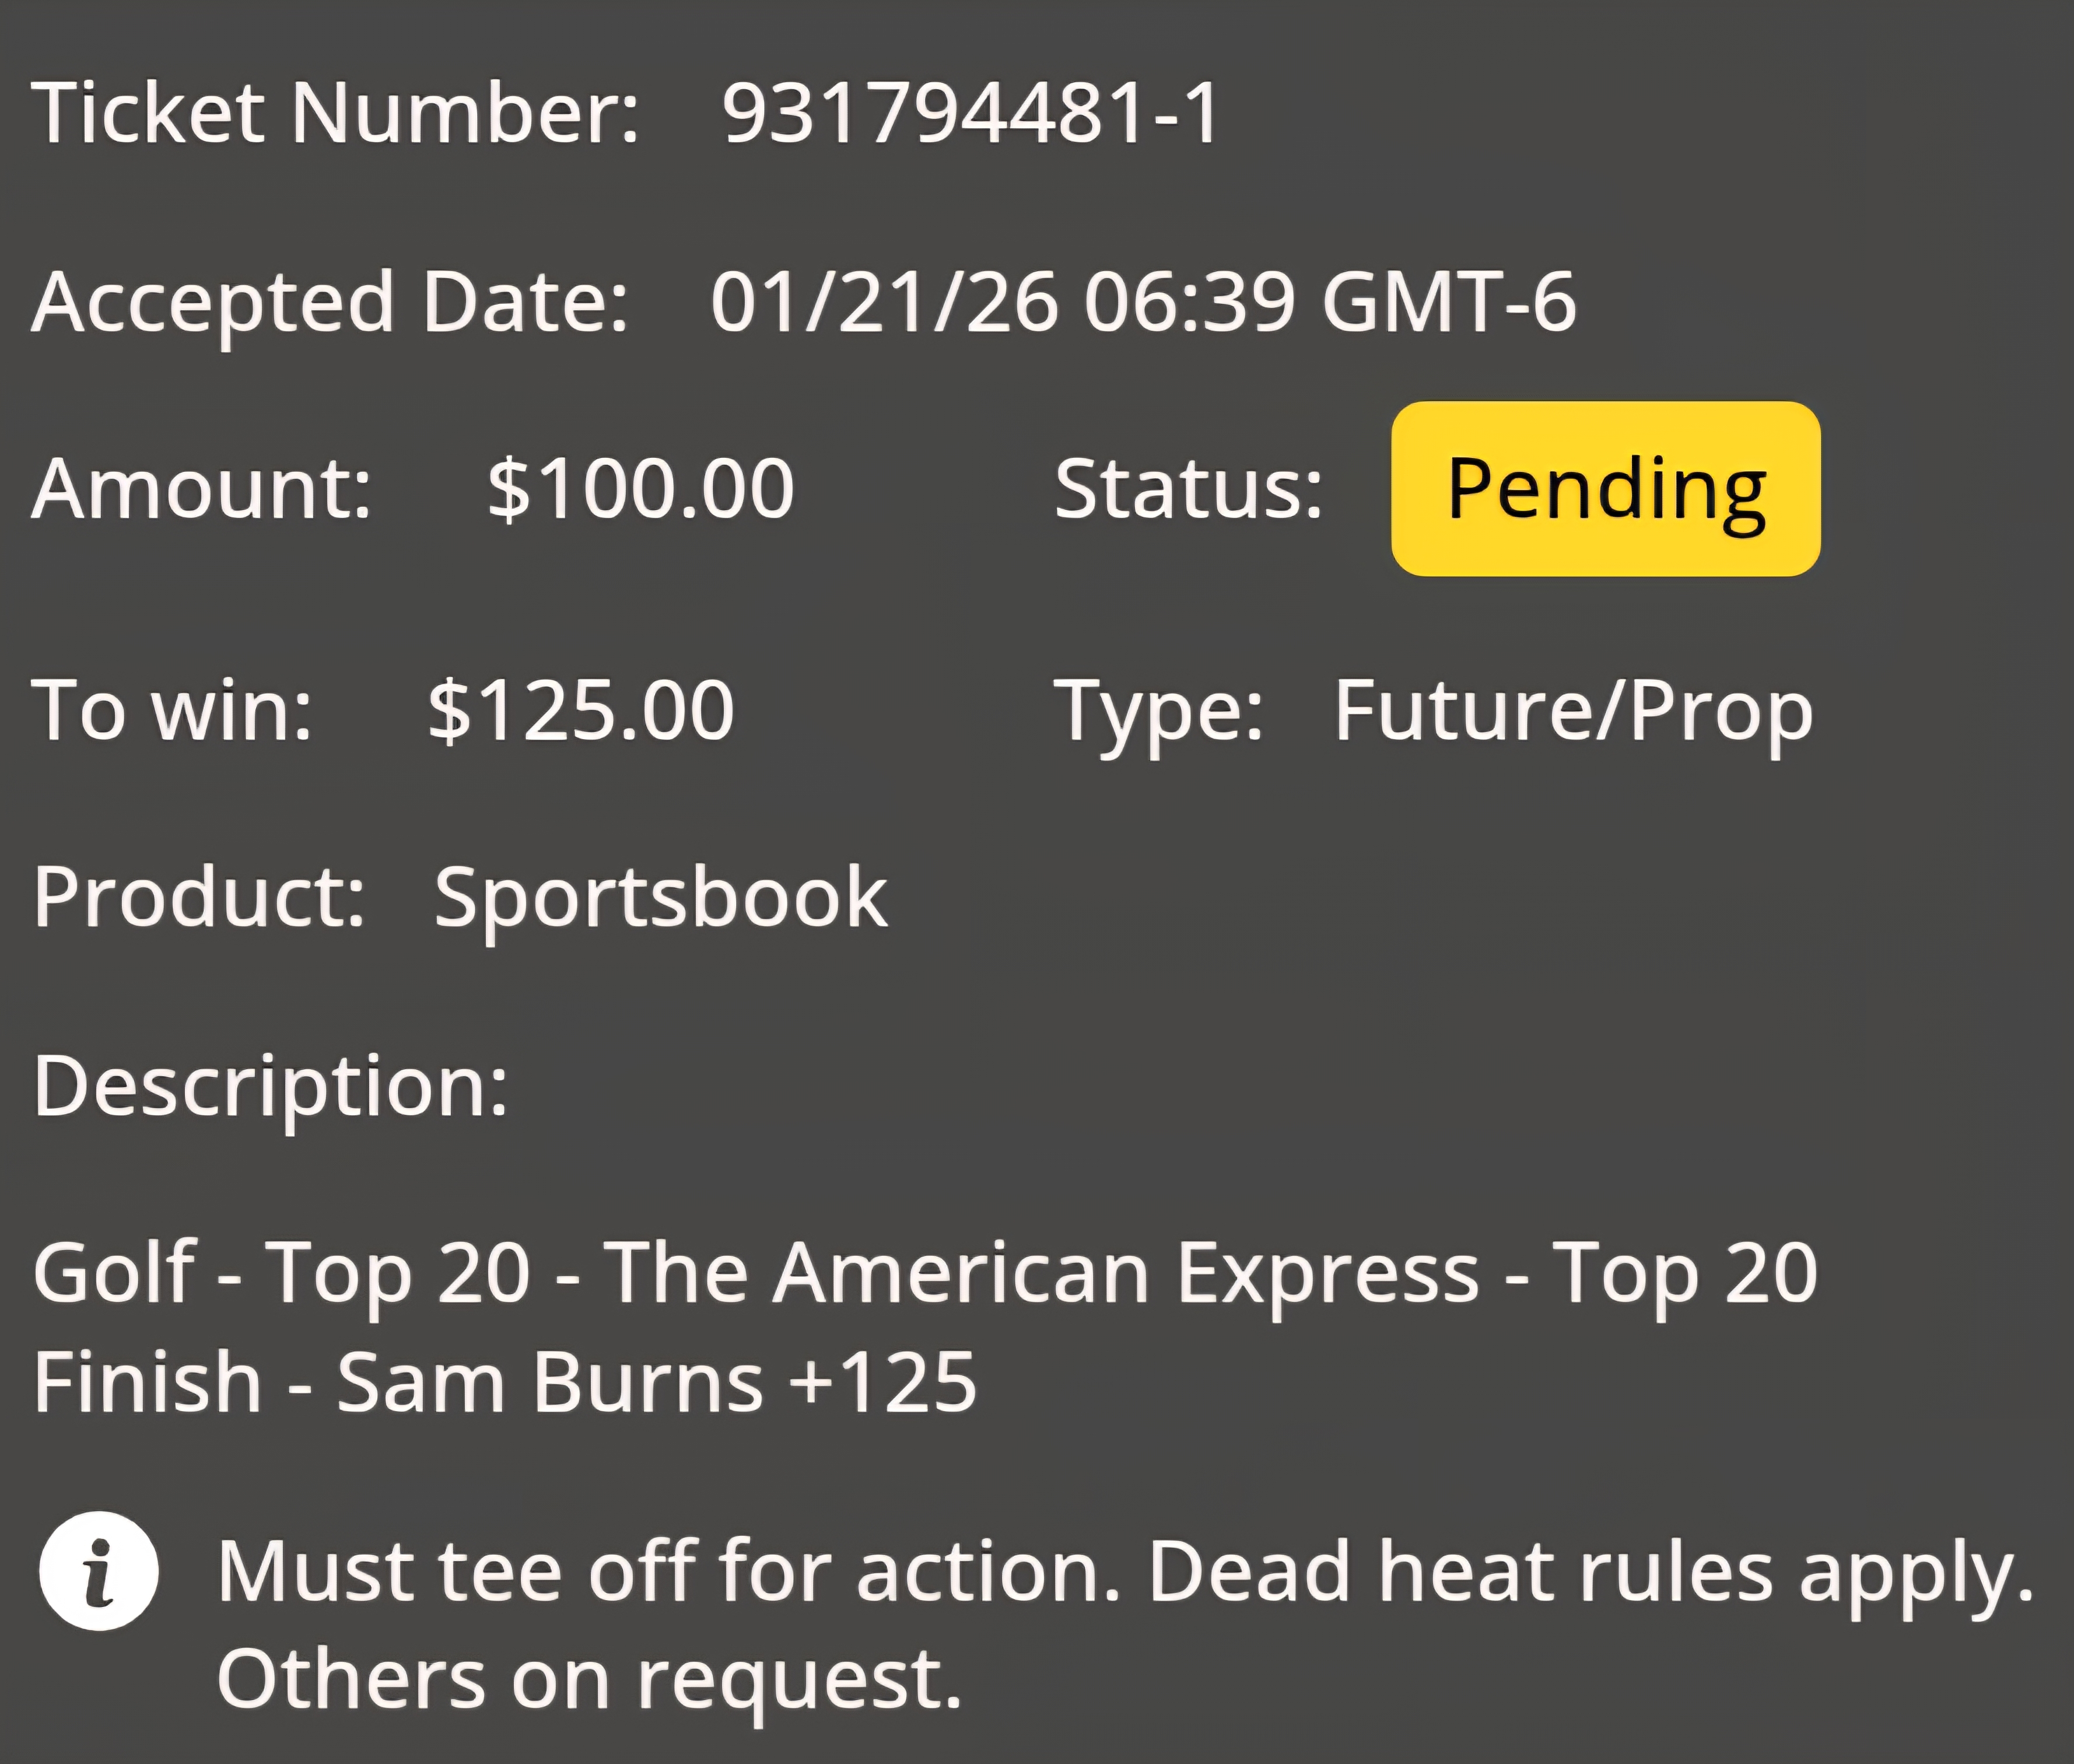Click the Status label
This screenshot has width=2074, height=1764.
tap(1189, 488)
